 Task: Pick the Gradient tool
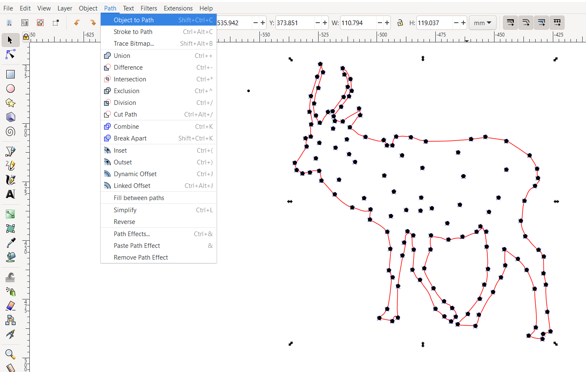10,214
